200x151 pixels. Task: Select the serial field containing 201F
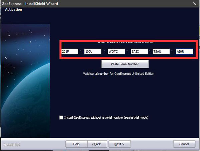coord(70,52)
